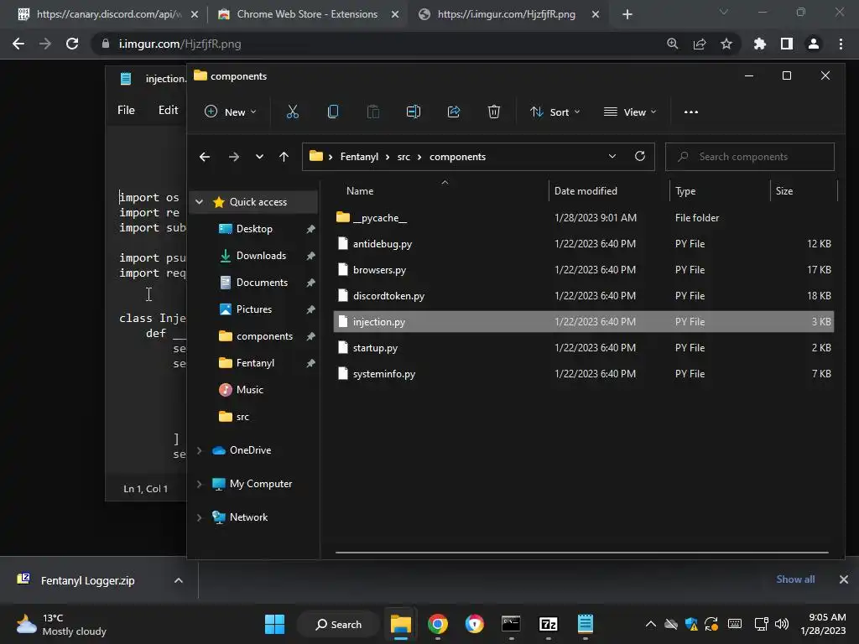This screenshot has height=644, width=859.
Task: Collapse the Quick access tree node
Action: click(x=200, y=202)
